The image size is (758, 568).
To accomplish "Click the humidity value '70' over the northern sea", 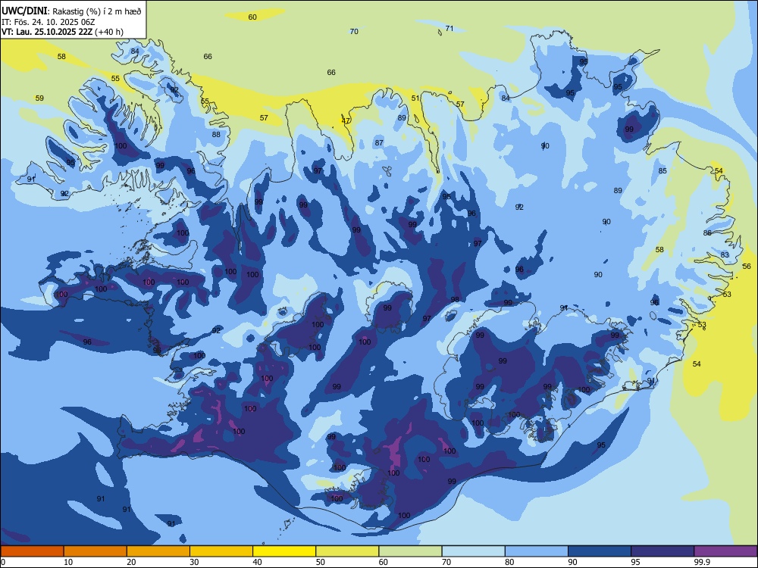I will pyautogui.click(x=354, y=31).
